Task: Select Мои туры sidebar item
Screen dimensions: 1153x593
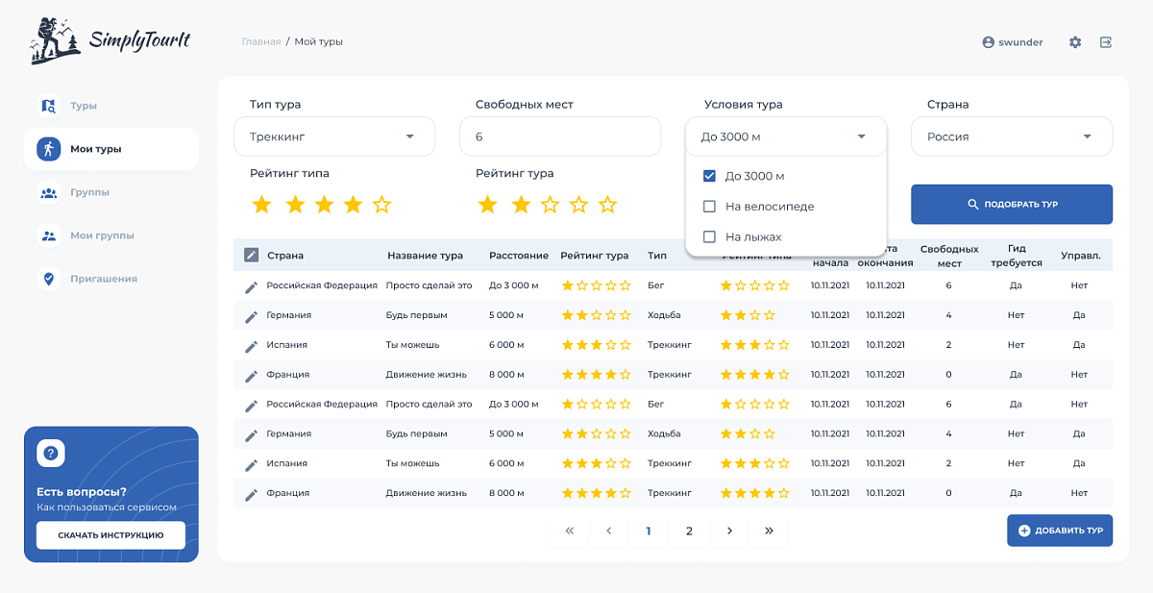Action: click(x=111, y=149)
